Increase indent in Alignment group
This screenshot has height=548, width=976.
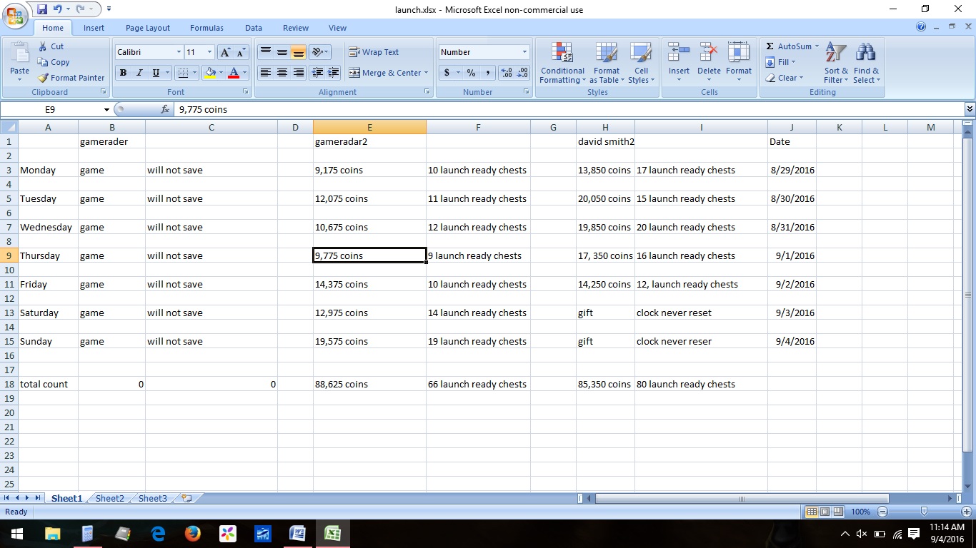333,73
